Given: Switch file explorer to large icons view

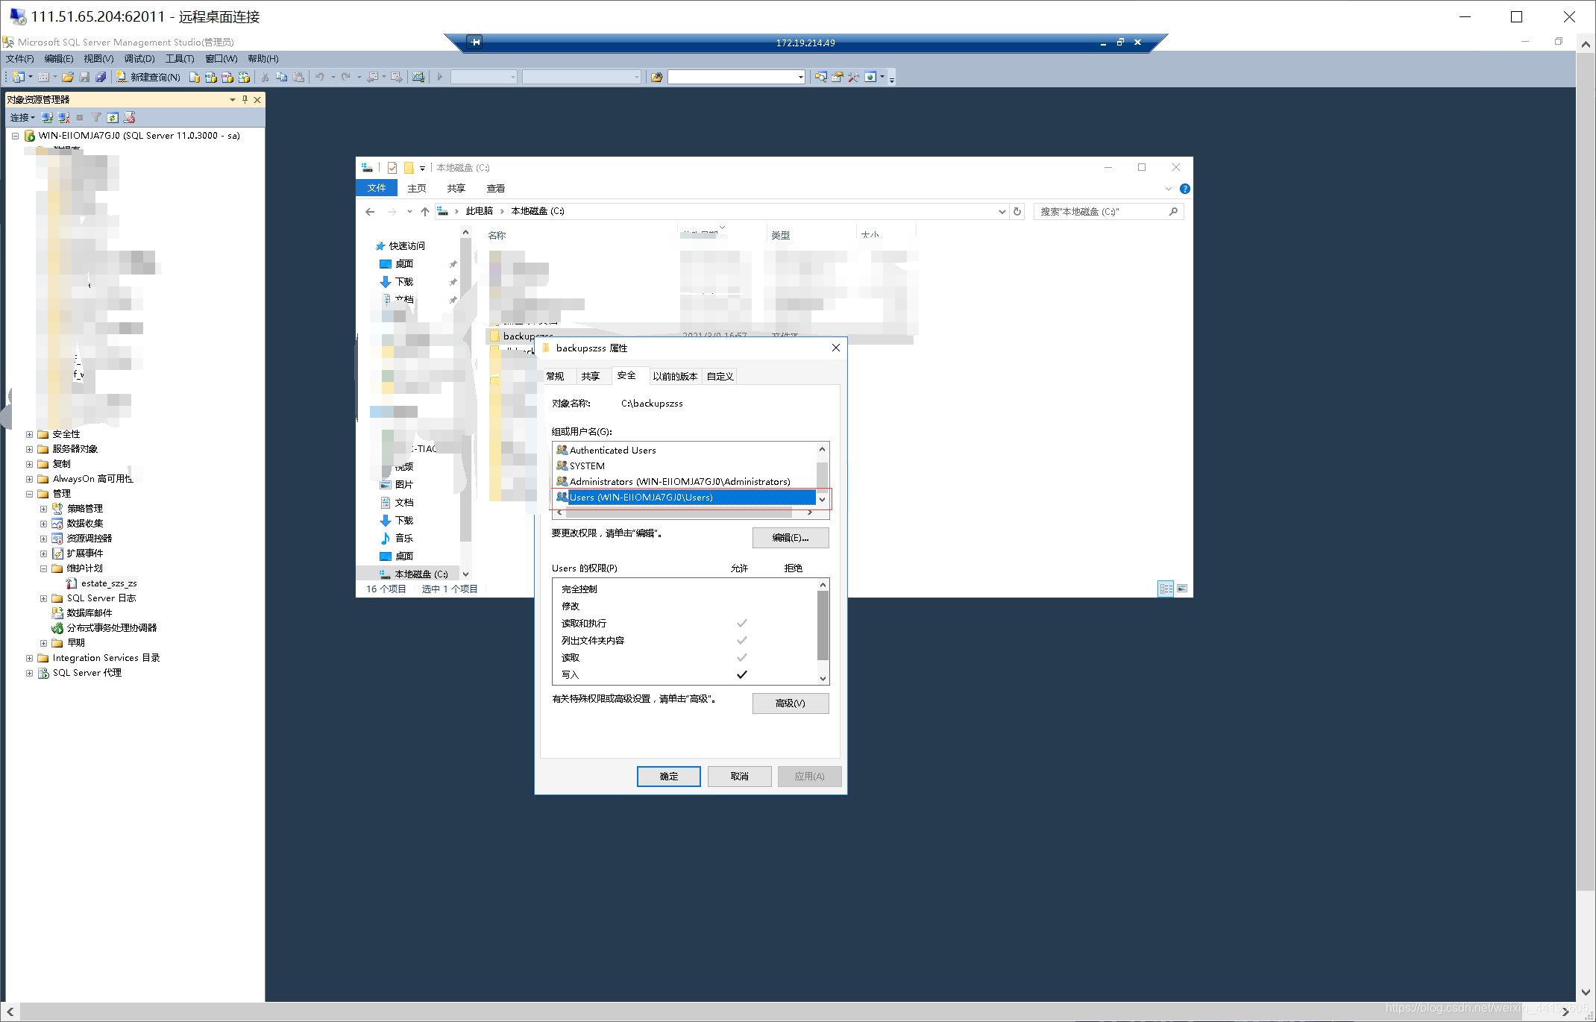Looking at the screenshot, I should (x=1182, y=589).
